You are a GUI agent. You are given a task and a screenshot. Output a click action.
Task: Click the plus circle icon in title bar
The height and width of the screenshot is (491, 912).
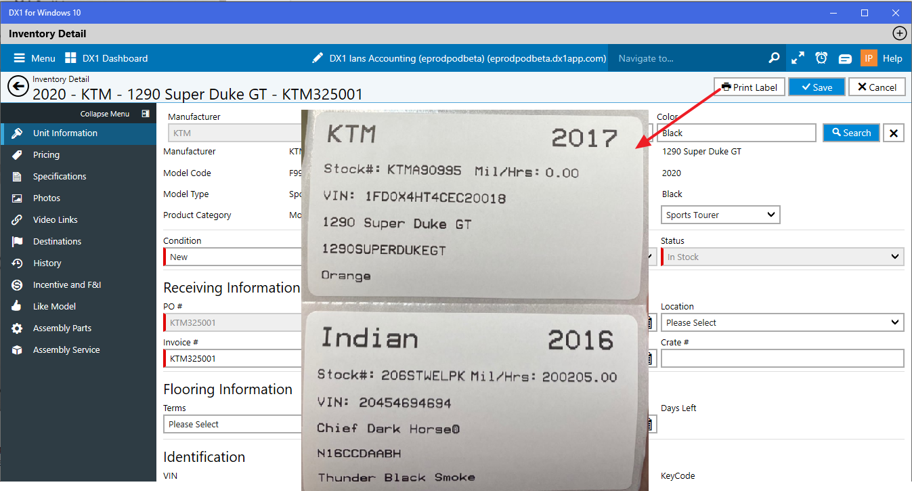[899, 33]
